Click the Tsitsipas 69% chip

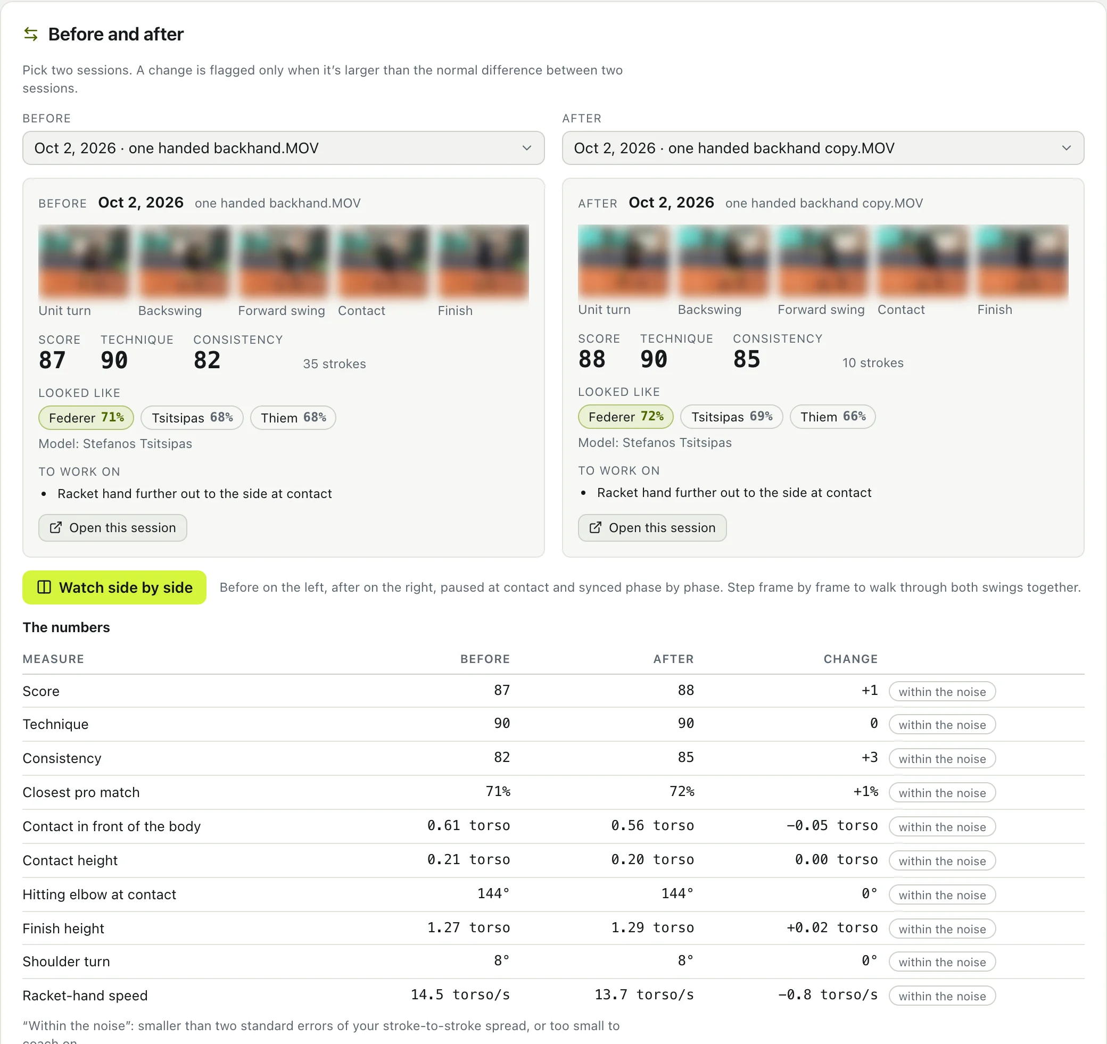point(732,417)
